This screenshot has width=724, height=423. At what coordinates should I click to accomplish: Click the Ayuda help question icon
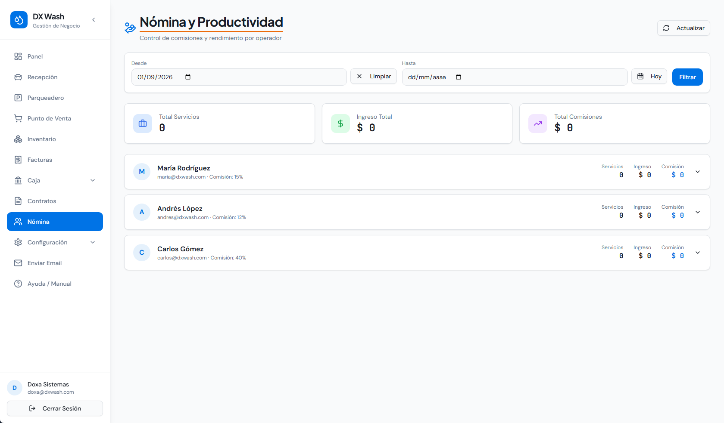tap(18, 284)
